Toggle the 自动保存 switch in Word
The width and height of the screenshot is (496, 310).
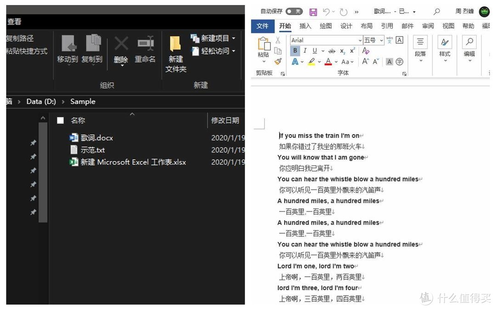point(294,11)
